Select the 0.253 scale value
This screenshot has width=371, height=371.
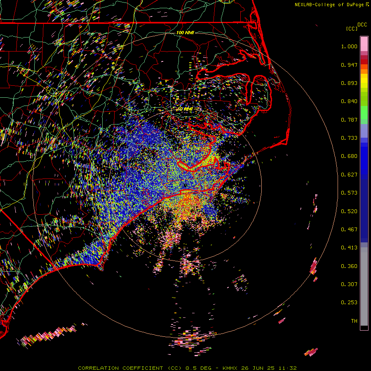click(349, 303)
